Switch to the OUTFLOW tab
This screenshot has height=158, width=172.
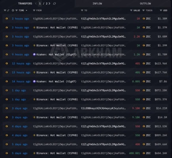[146, 4]
